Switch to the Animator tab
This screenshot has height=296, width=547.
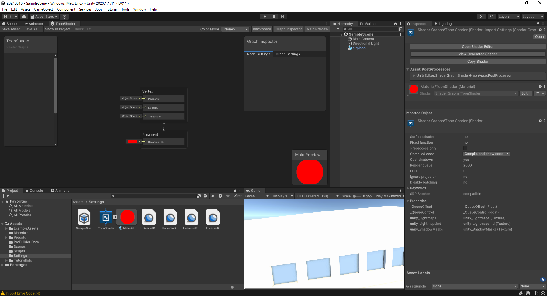click(x=34, y=24)
